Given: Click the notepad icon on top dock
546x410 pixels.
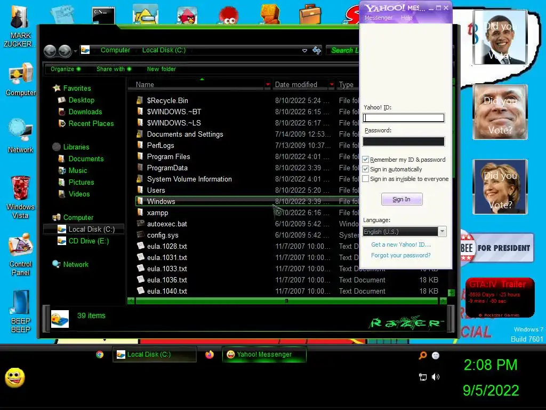Looking at the screenshot, I should [63, 14].
